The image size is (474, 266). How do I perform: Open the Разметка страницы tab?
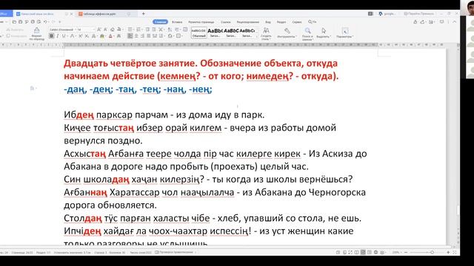pos(201,22)
